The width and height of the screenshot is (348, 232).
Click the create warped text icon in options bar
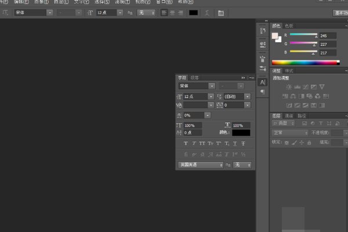pos(207,12)
